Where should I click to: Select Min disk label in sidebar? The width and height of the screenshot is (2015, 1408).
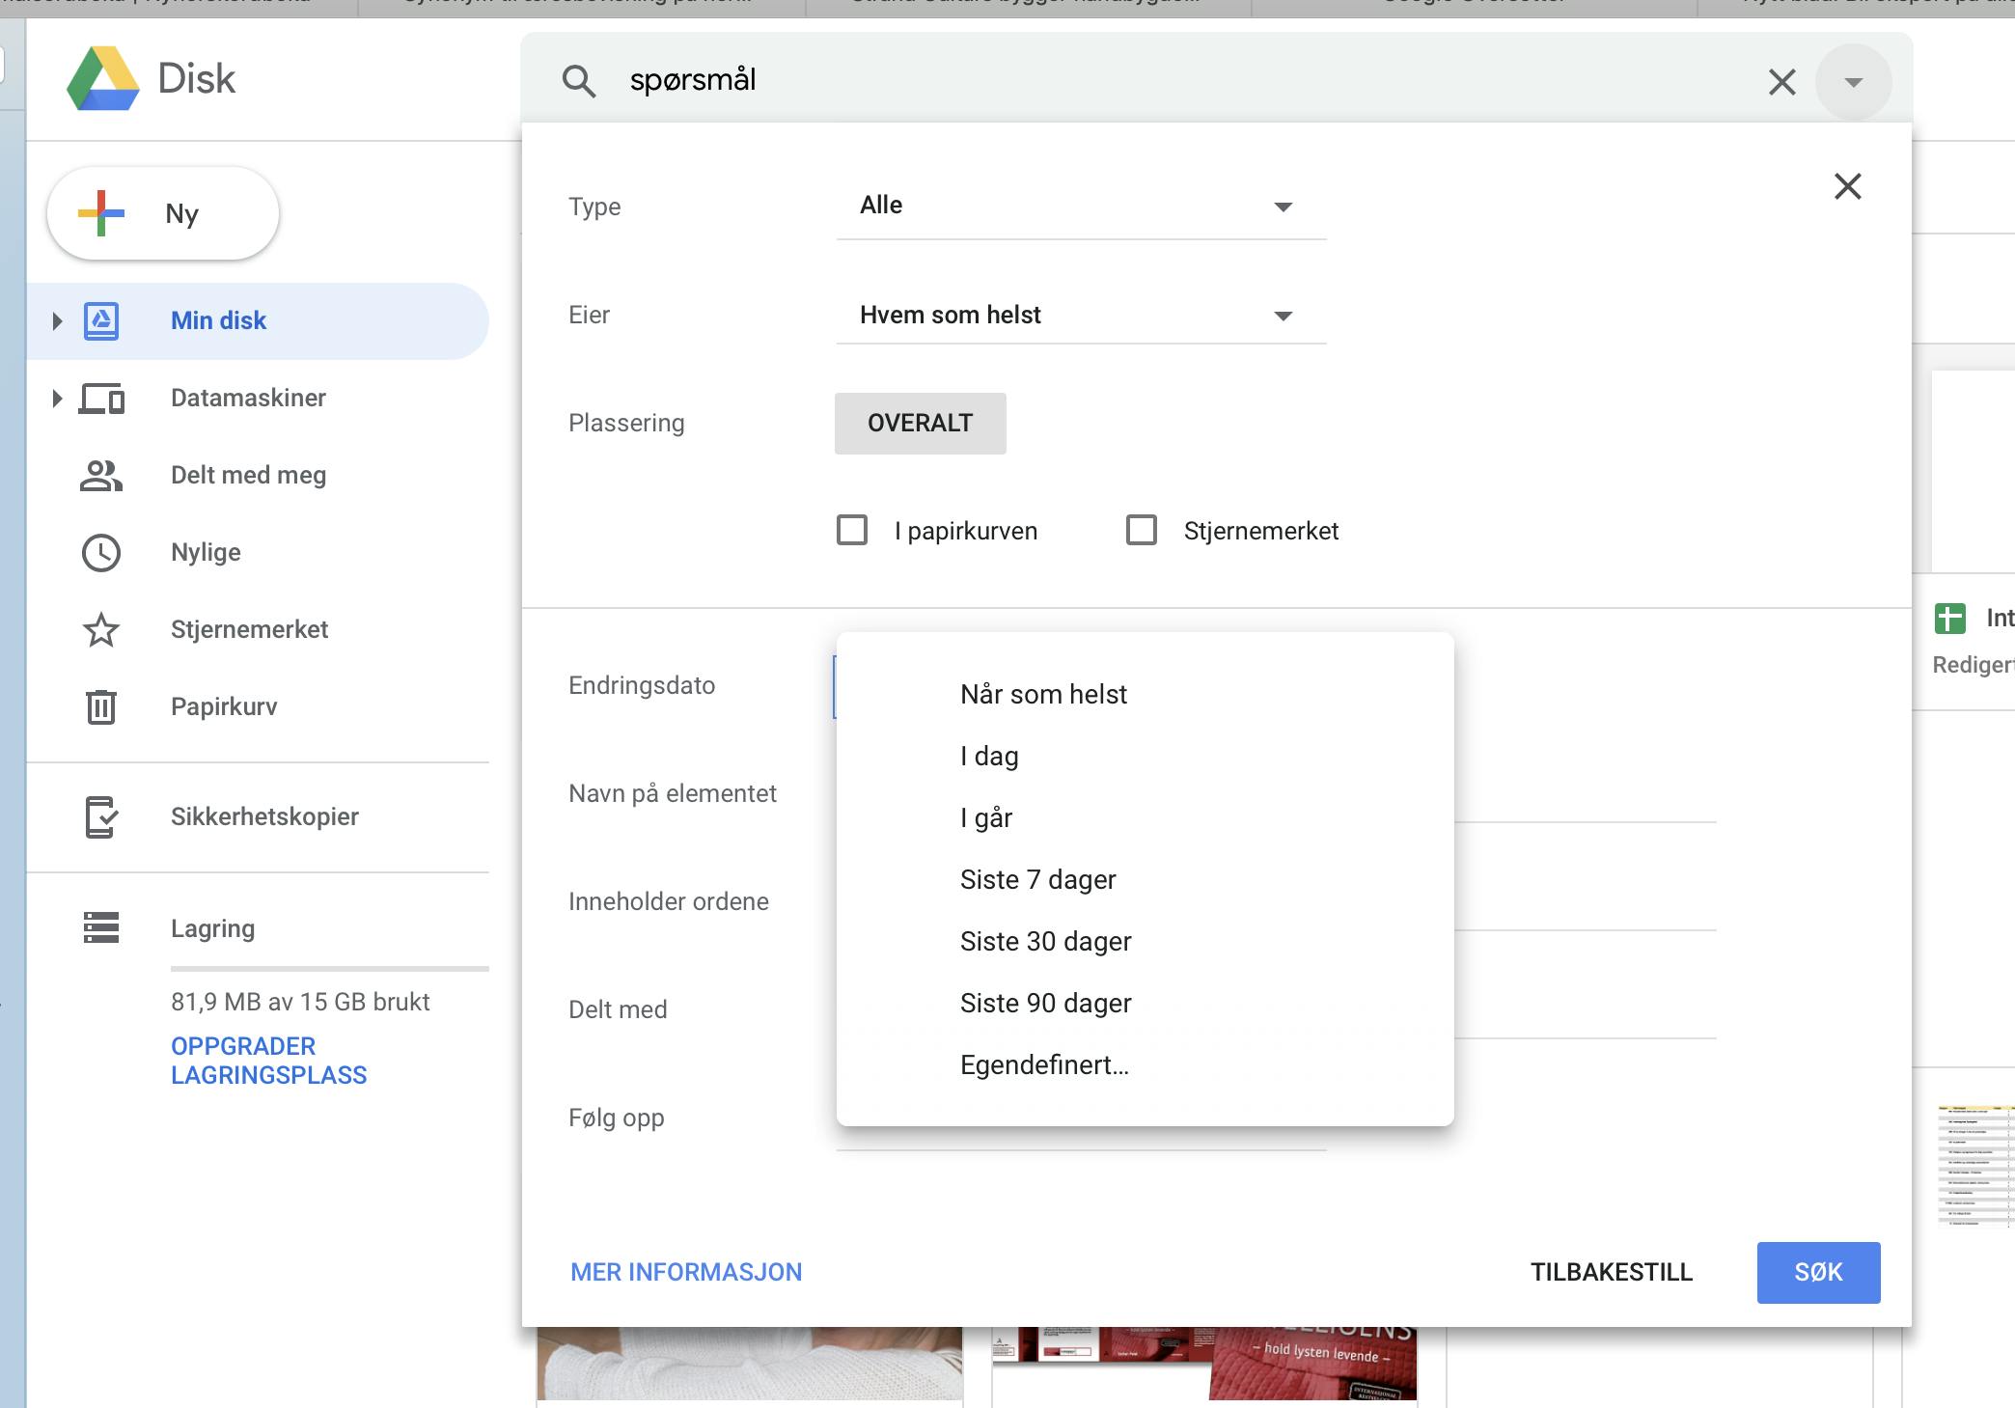[218, 320]
